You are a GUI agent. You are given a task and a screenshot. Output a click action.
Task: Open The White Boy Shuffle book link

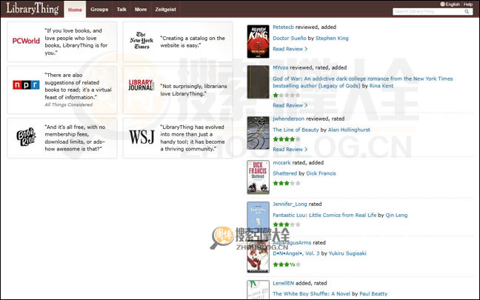point(311,294)
